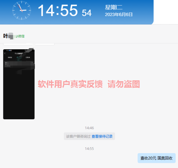Click the date 2023年6月6日

coord(119,15)
